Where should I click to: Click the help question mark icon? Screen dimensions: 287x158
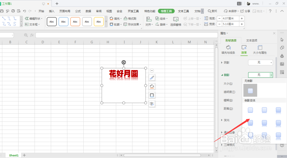270,11
